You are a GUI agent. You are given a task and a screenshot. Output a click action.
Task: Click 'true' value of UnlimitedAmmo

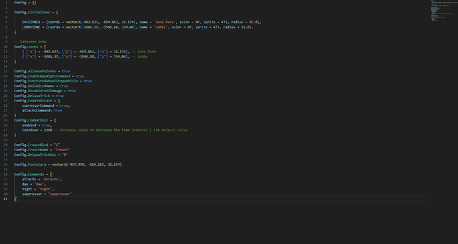(x=64, y=86)
